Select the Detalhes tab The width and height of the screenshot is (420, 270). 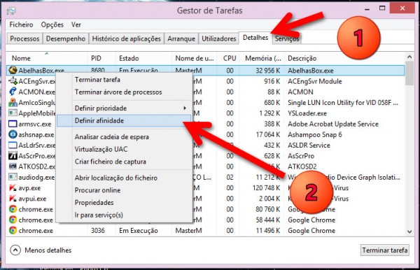255,38
